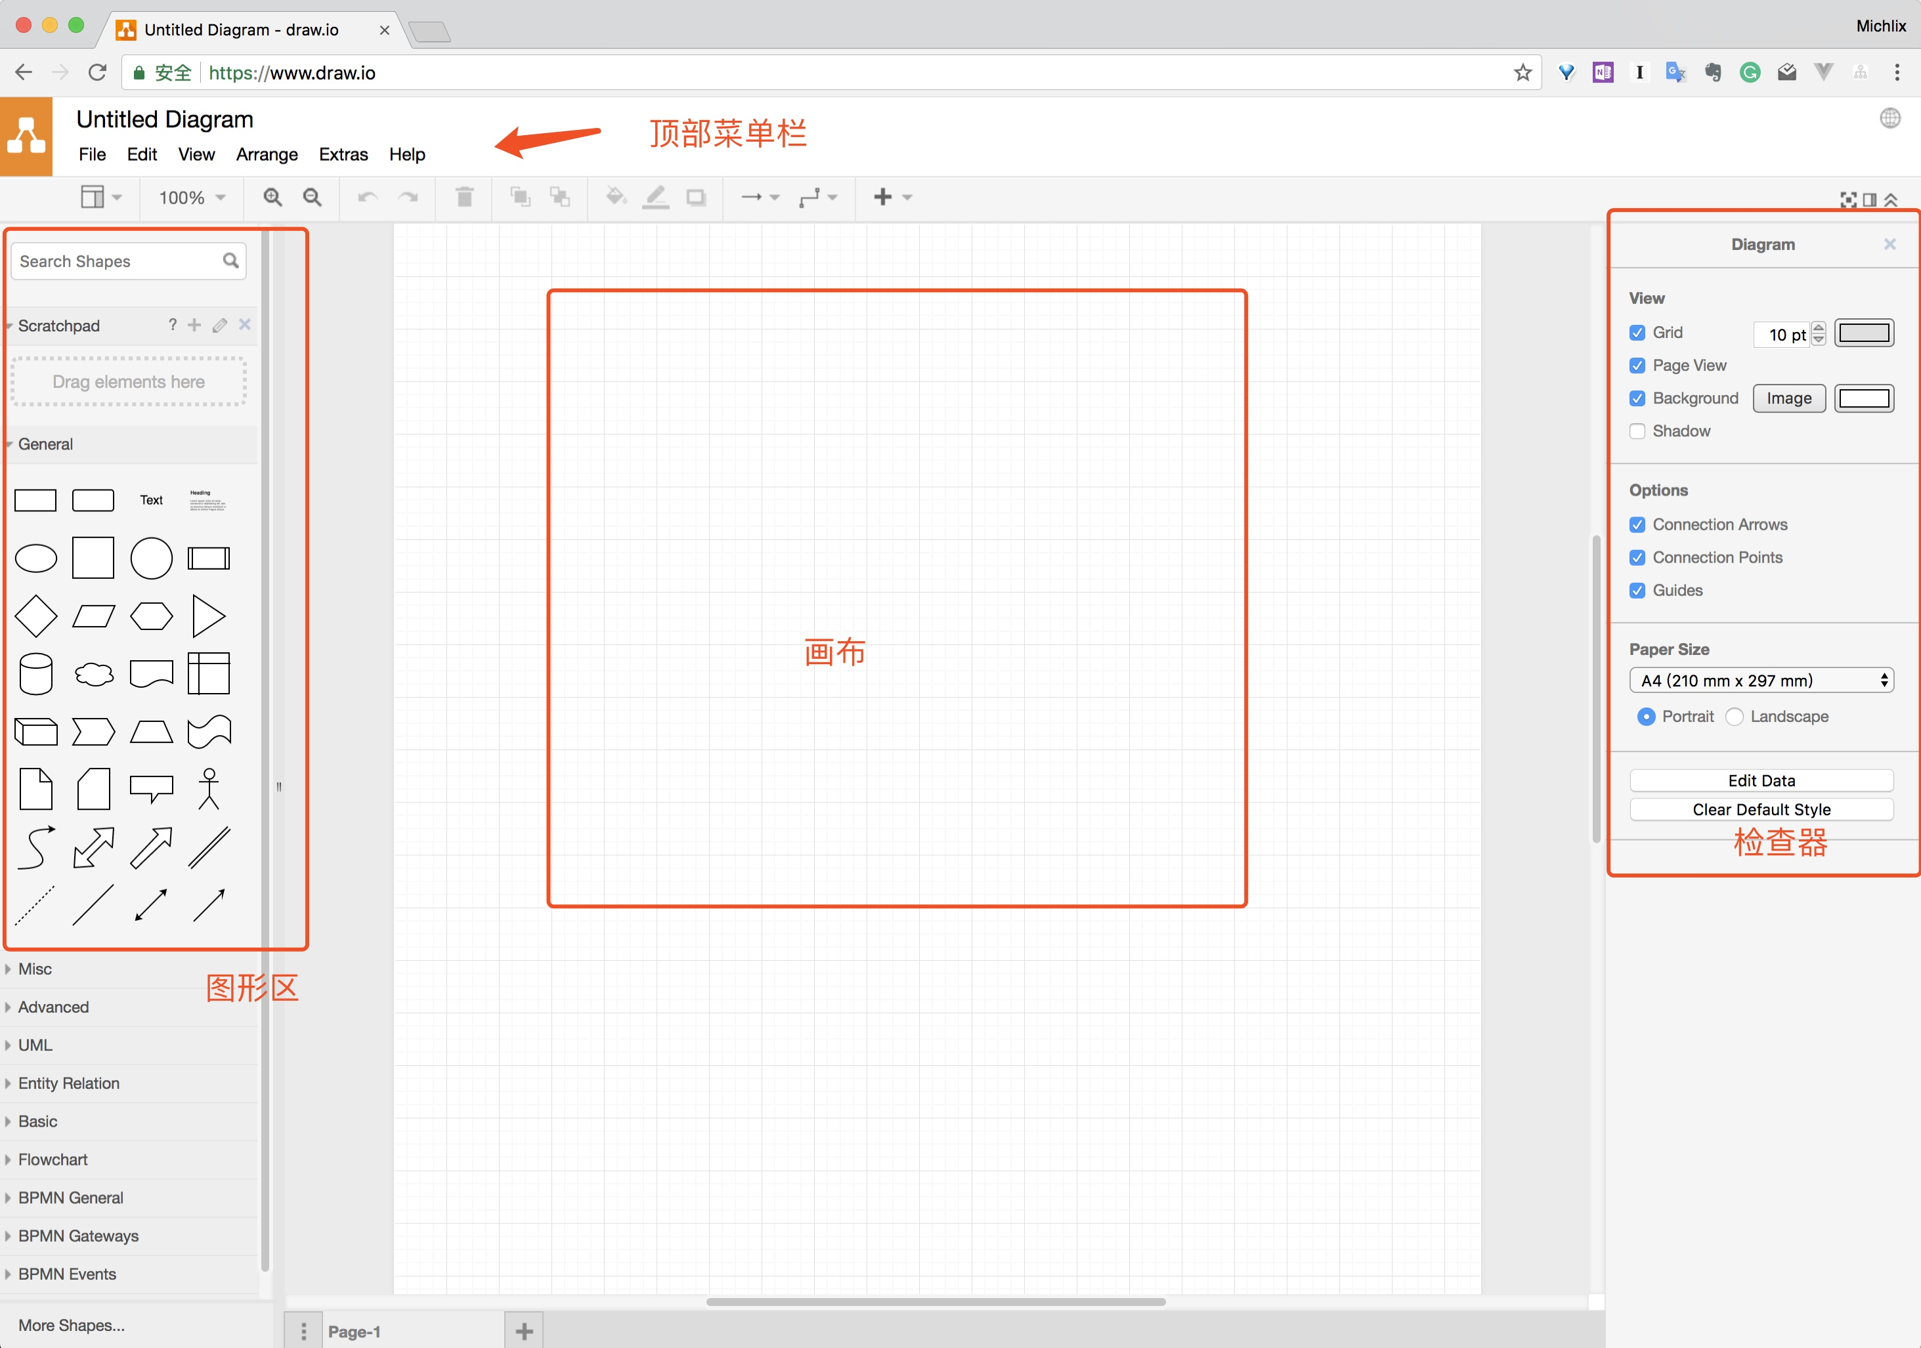Screen dimensions: 1921x1348
Task: Disable the Shadow checkbox
Action: coord(1637,431)
